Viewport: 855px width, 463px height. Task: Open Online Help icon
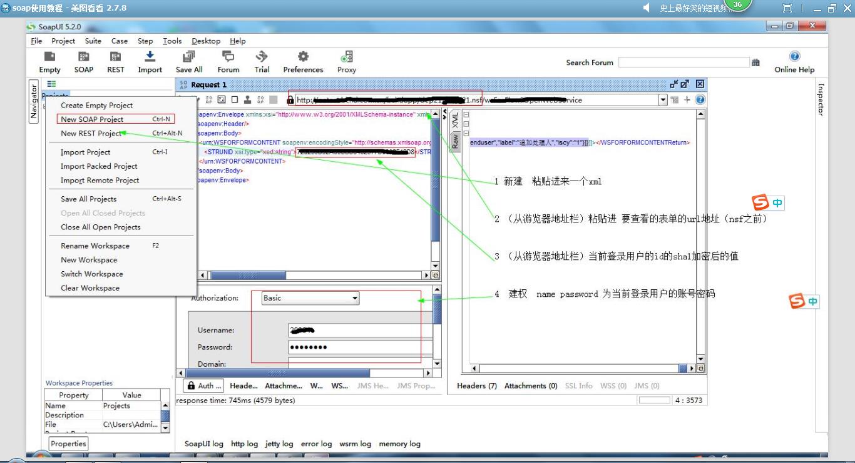794,56
